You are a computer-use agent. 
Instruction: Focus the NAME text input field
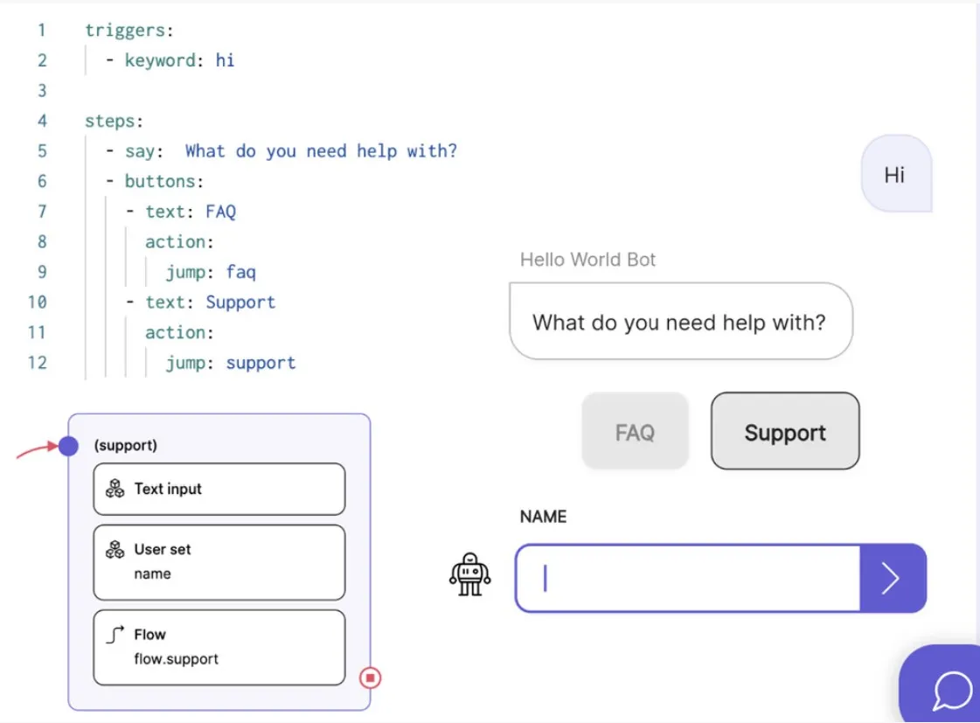point(687,579)
